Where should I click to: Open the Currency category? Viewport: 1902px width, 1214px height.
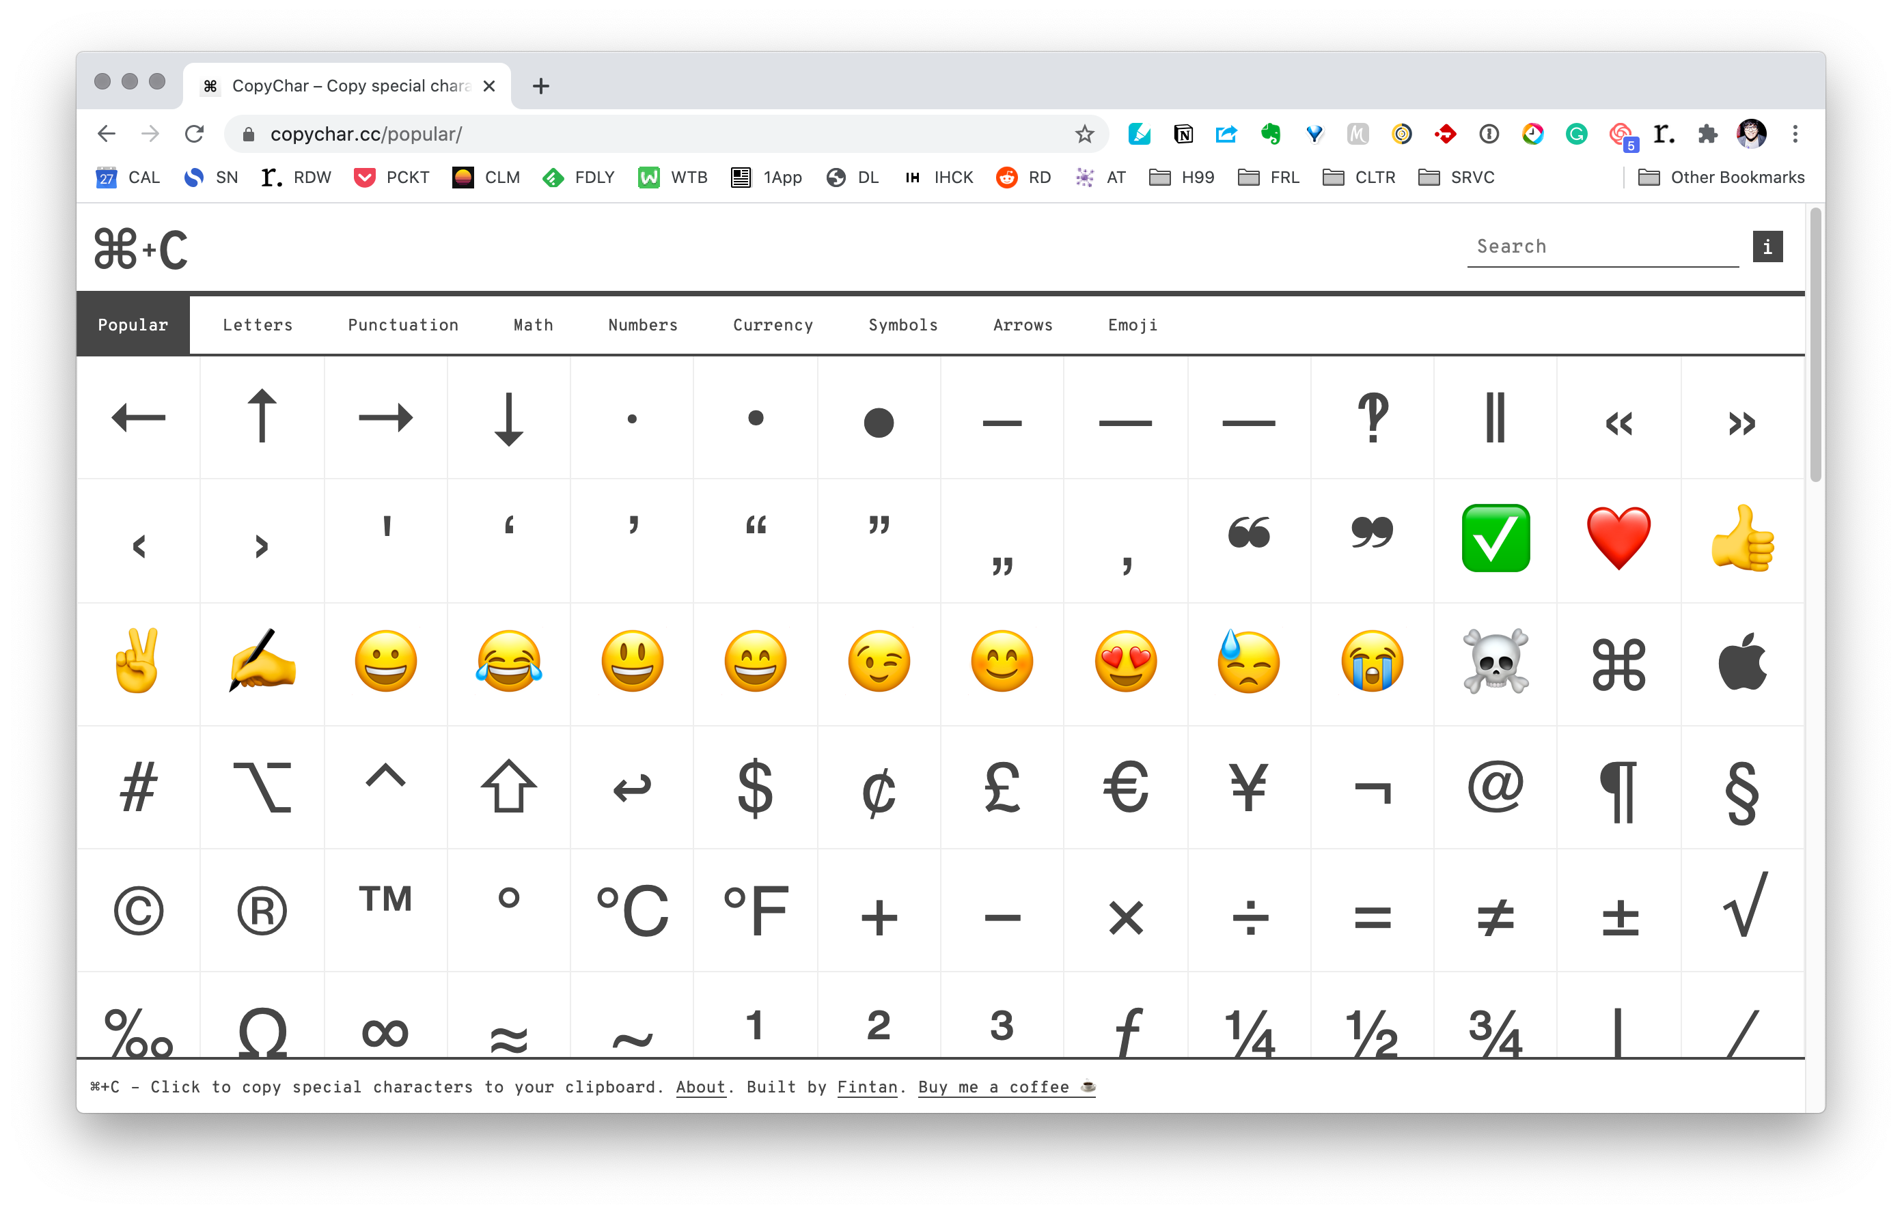(x=773, y=323)
